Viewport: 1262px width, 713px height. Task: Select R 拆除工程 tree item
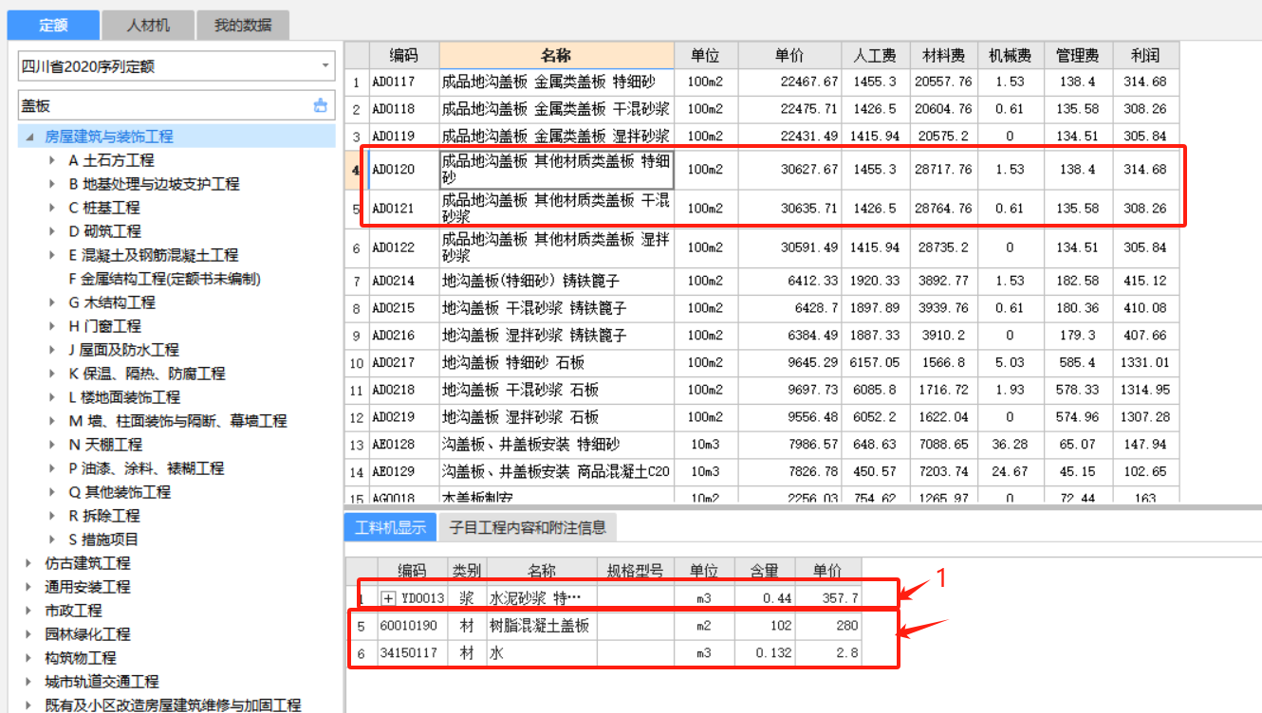point(104,516)
